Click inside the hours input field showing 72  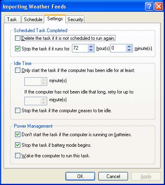tap(80, 48)
